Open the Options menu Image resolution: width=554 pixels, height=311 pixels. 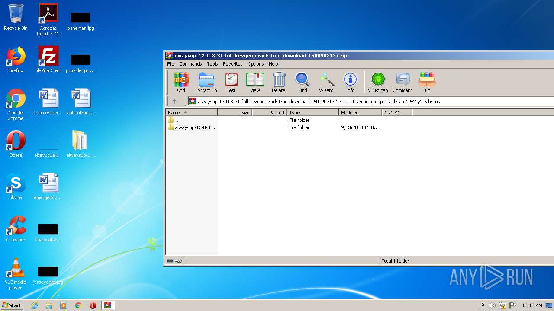pyautogui.click(x=256, y=64)
